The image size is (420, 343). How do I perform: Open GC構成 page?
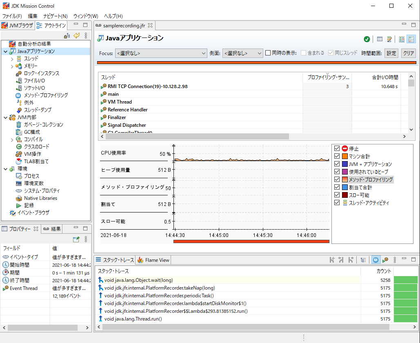pos(32,132)
